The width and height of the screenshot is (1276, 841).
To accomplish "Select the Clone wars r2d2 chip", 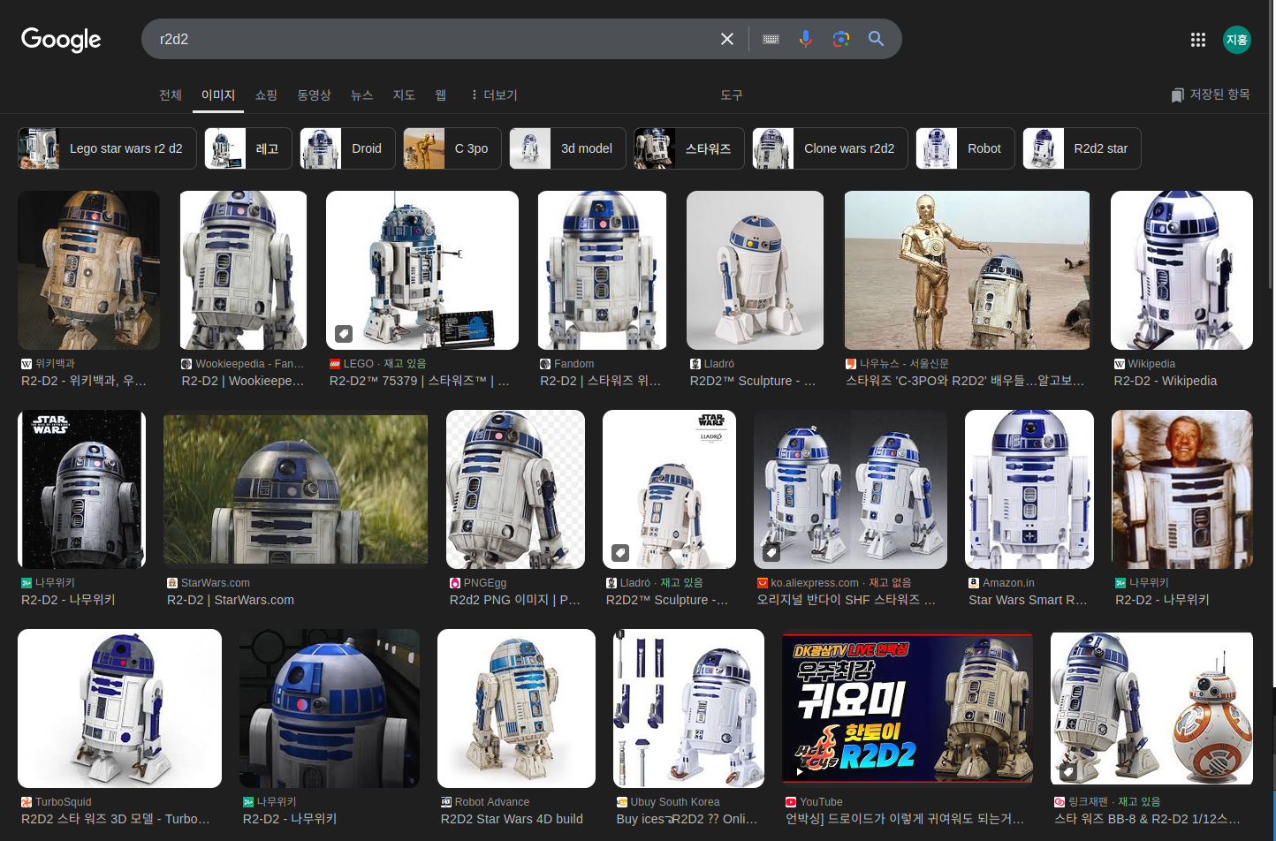I will [x=830, y=148].
